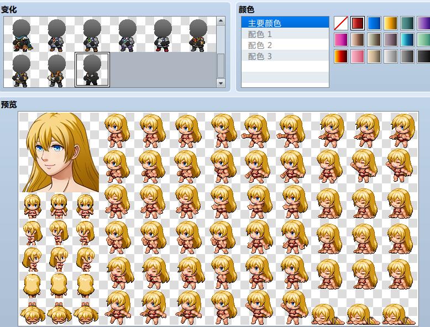Select 配色 2 in the color list
The image size is (430, 327).
pyautogui.click(x=285, y=45)
